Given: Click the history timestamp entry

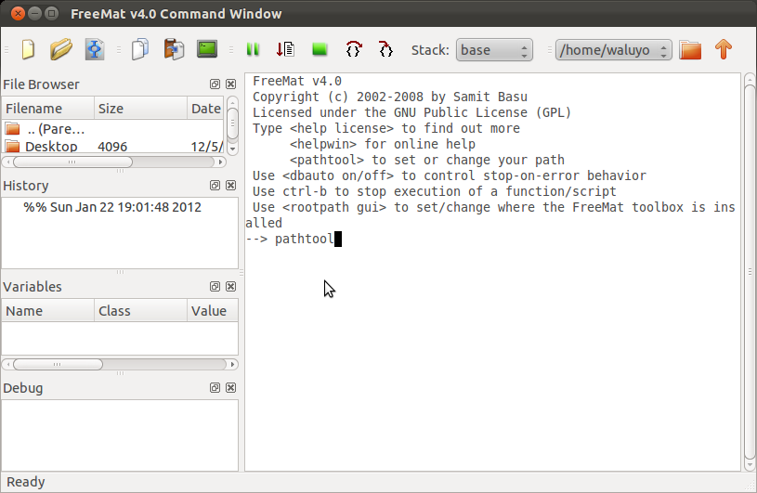Looking at the screenshot, I should 112,207.
